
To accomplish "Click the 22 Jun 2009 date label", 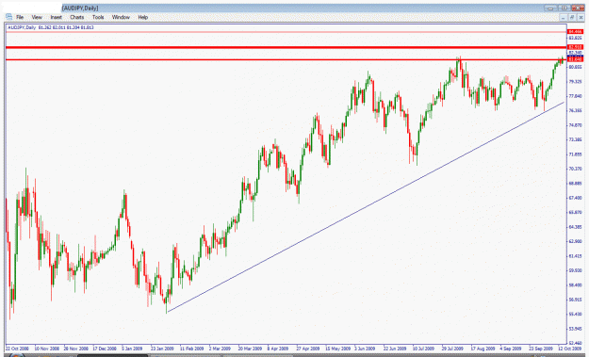I will click(x=395, y=349).
